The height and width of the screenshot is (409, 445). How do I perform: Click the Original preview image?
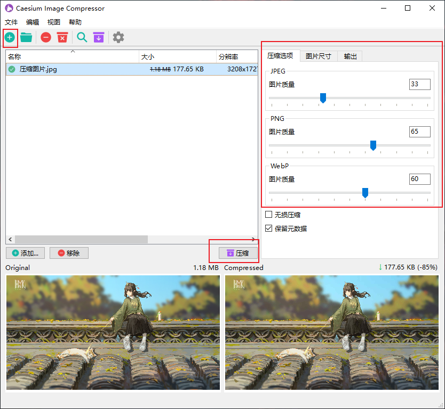113,332
